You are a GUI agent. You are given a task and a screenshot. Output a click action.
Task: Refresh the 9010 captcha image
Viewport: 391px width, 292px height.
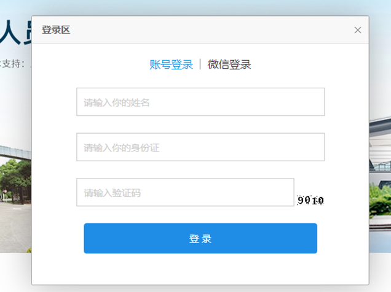(x=310, y=200)
